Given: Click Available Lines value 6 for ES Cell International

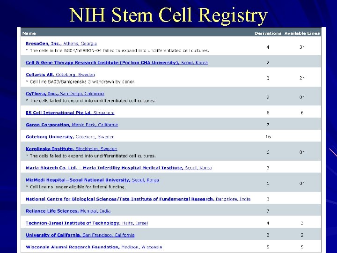Looking at the screenshot, I should point(302,113).
